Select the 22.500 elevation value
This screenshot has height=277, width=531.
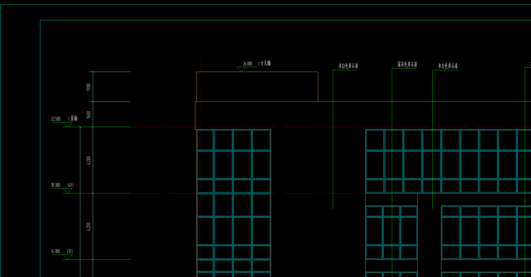(x=56, y=119)
